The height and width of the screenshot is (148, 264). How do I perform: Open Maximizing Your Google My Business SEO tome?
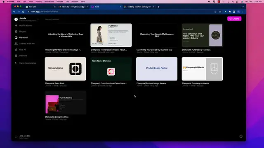click(x=157, y=35)
